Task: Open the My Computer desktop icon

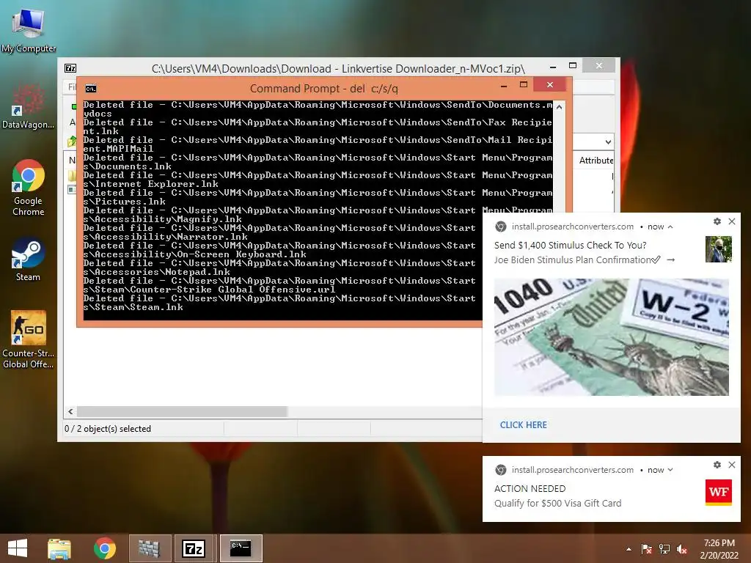Action: tap(29, 30)
